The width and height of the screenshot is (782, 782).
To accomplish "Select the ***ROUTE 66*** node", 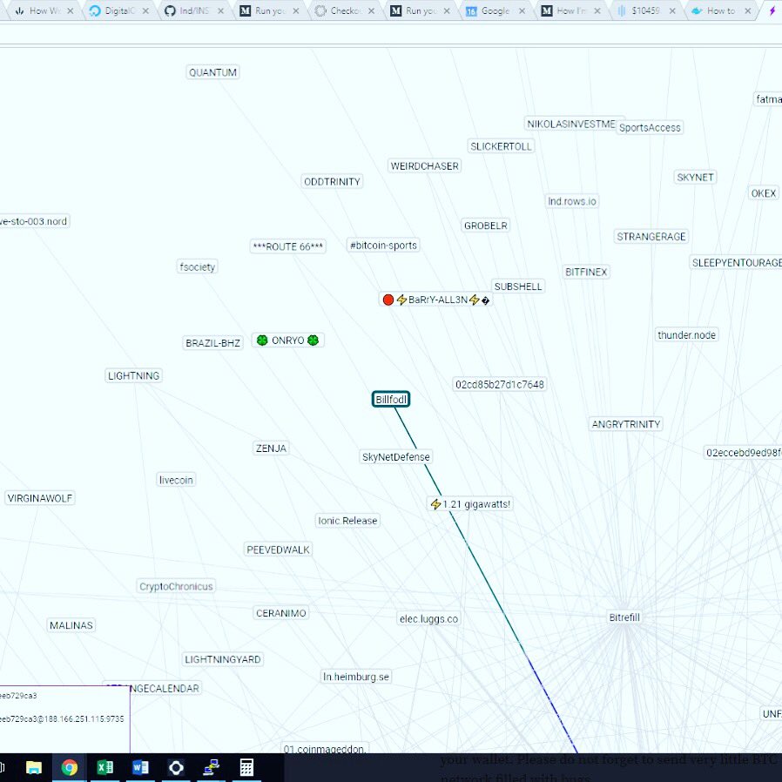I will (287, 246).
